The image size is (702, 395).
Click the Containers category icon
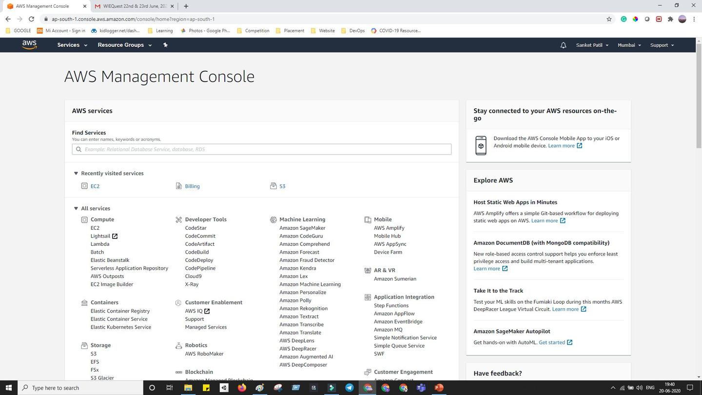click(84, 302)
